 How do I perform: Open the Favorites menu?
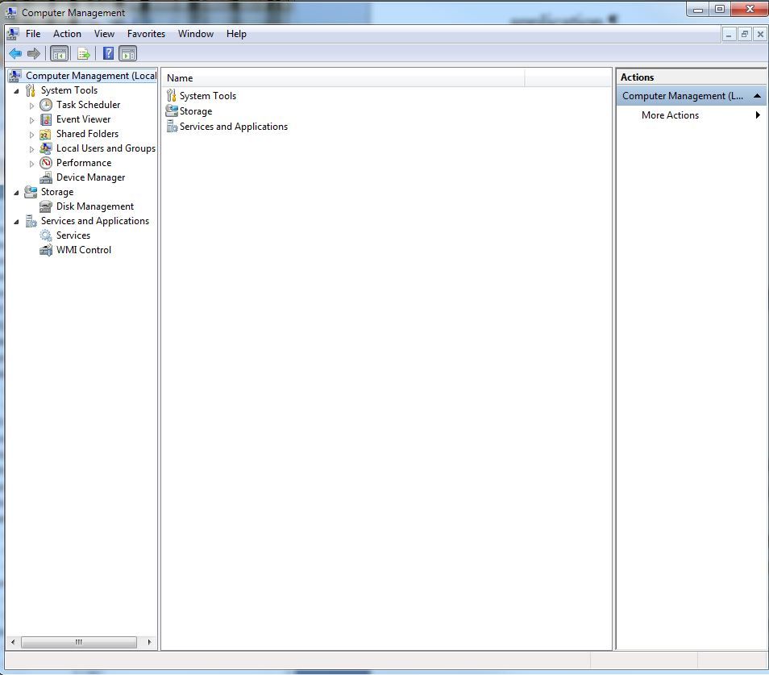pos(146,34)
